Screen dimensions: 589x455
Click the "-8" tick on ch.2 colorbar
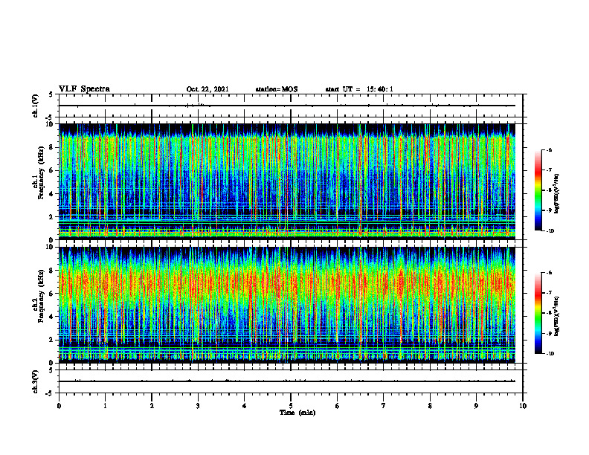[x=549, y=313]
